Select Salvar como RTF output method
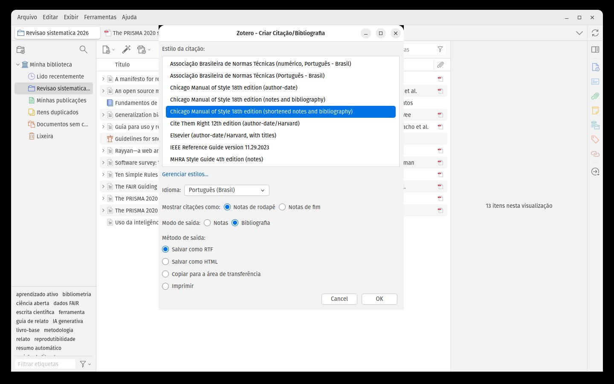 click(x=165, y=249)
